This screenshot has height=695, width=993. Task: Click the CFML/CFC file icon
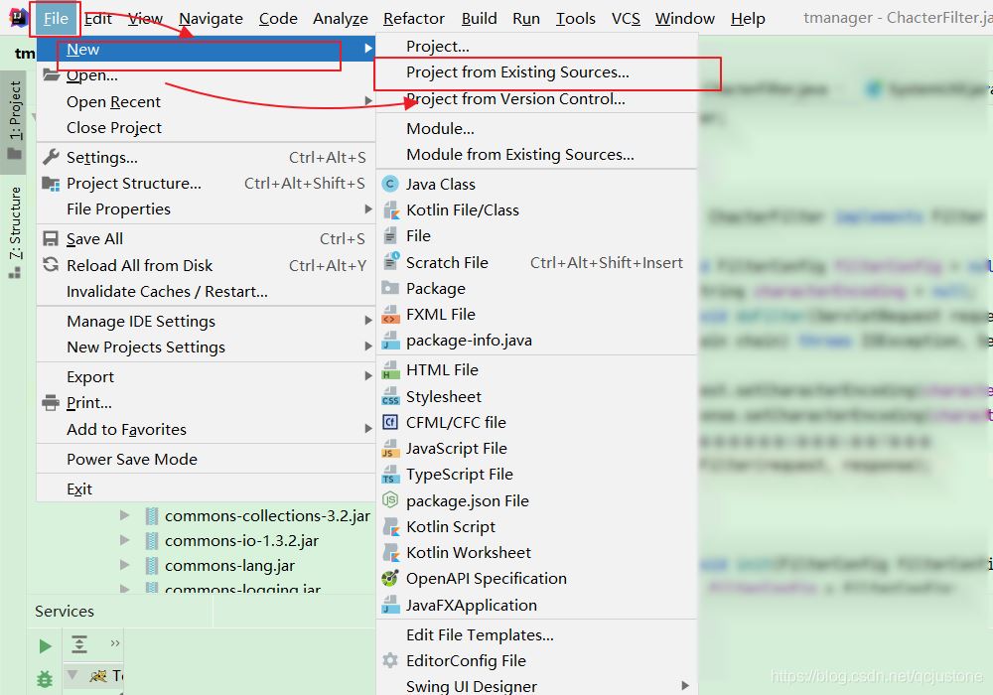(x=390, y=422)
